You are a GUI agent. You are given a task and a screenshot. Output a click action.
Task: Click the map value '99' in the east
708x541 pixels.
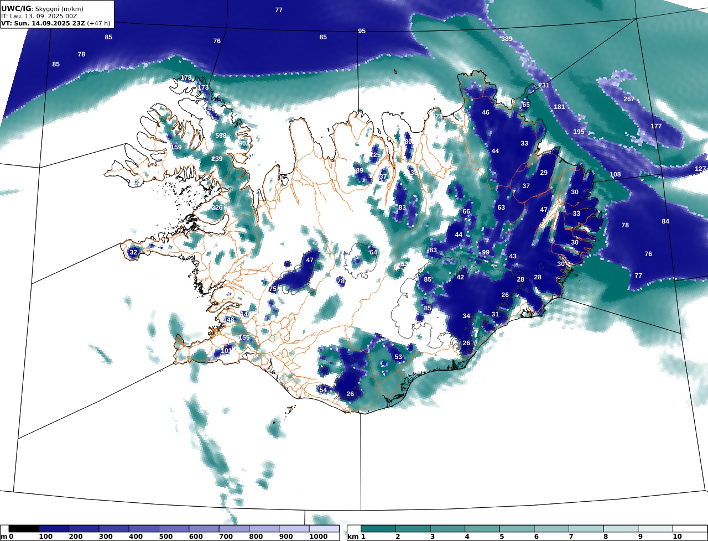pos(486,252)
